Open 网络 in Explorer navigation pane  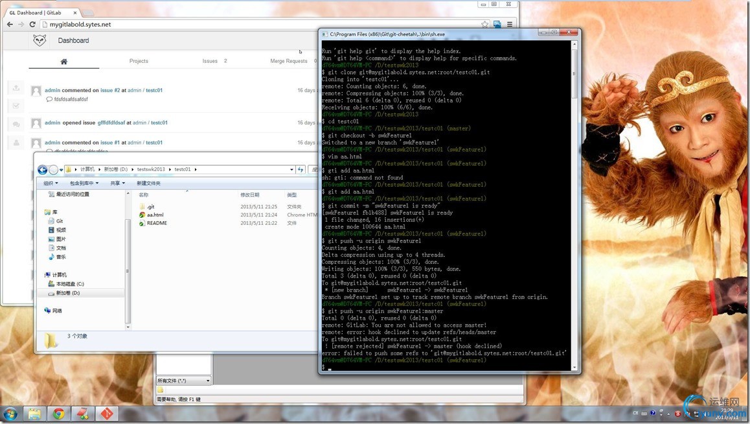coord(53,311)
